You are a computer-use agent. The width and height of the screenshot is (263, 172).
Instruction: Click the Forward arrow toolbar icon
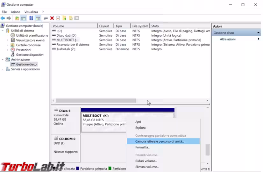click(x=9, y=18)
